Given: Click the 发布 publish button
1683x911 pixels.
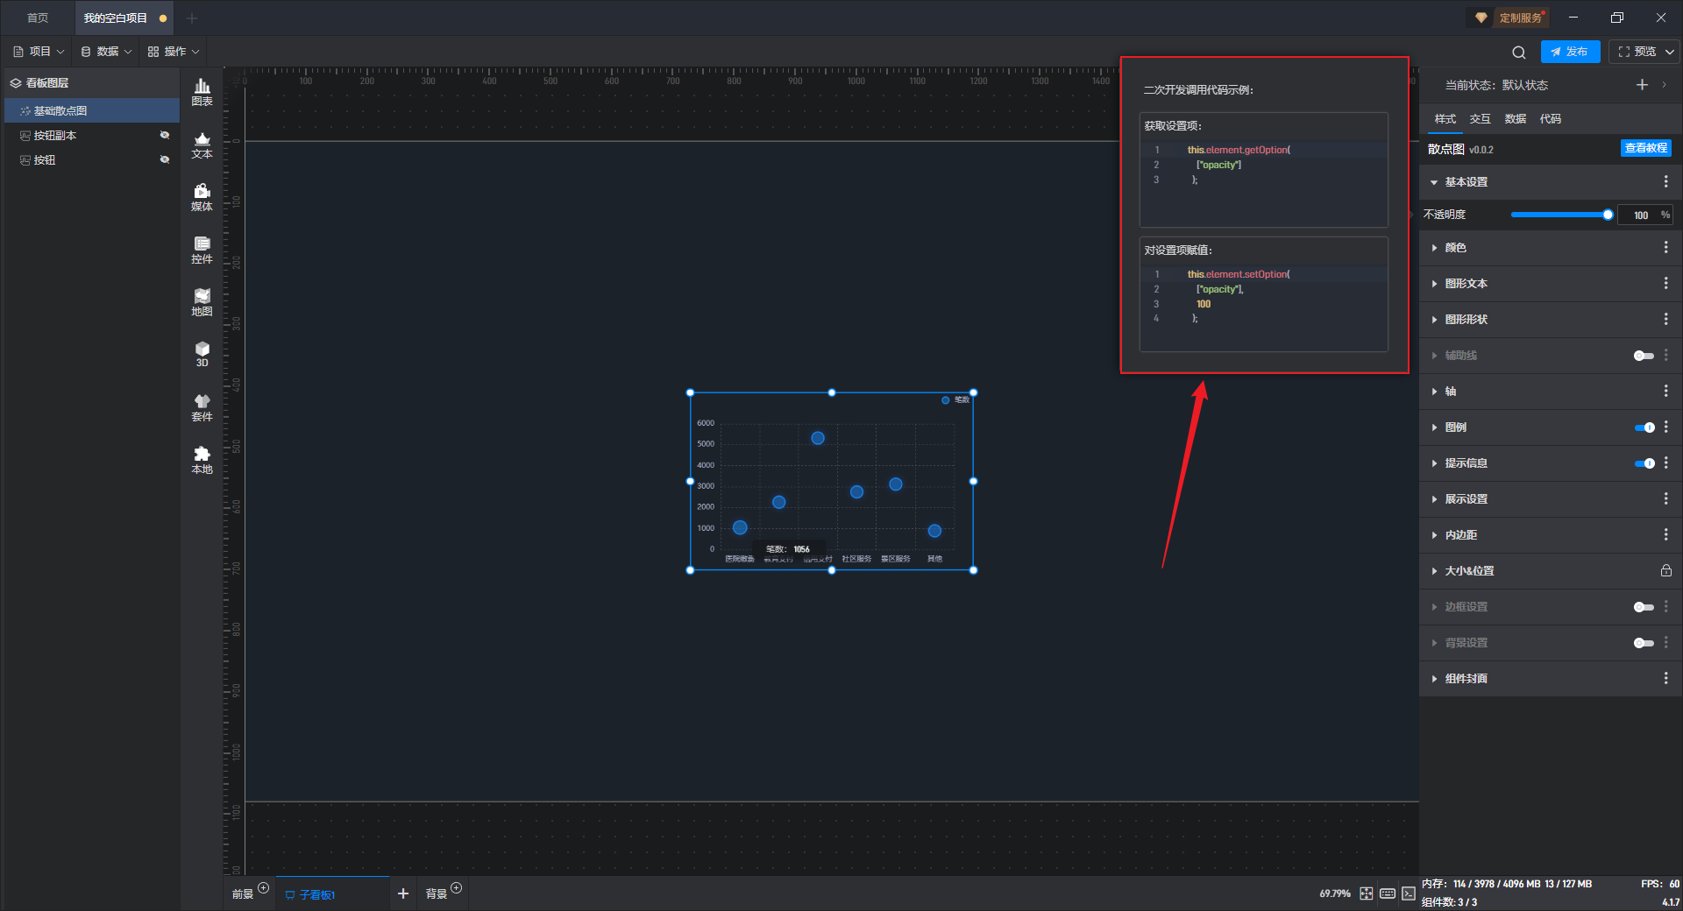Looking at the screenshot, I should tap(1570, 52).
